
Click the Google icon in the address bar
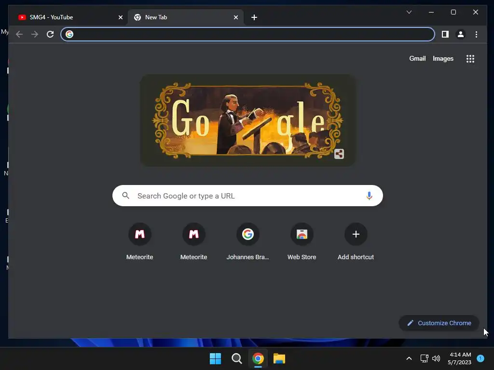click(x=69, y=34)
